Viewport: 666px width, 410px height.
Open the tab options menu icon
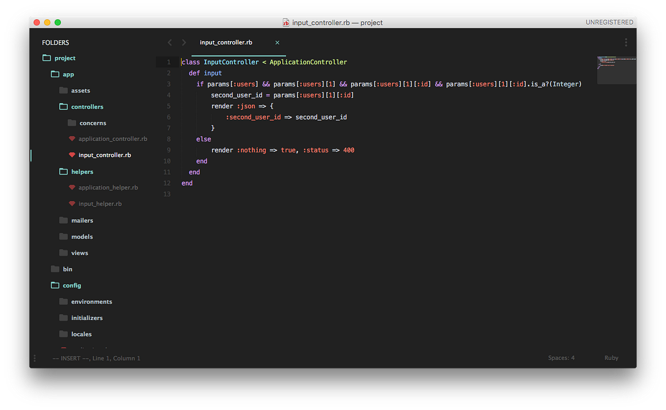click(626, 42)
